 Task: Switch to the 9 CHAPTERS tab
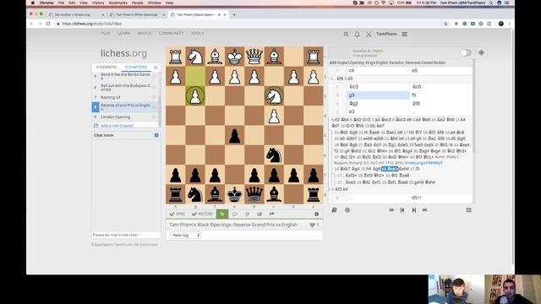136,67
